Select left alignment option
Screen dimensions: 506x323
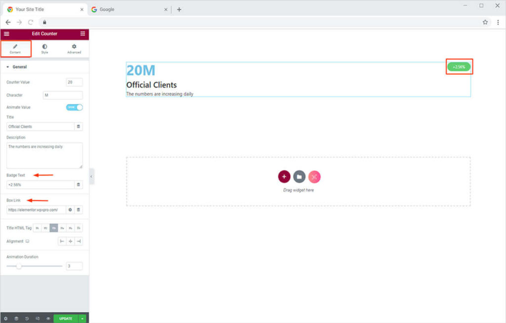(x=62, y=241)
